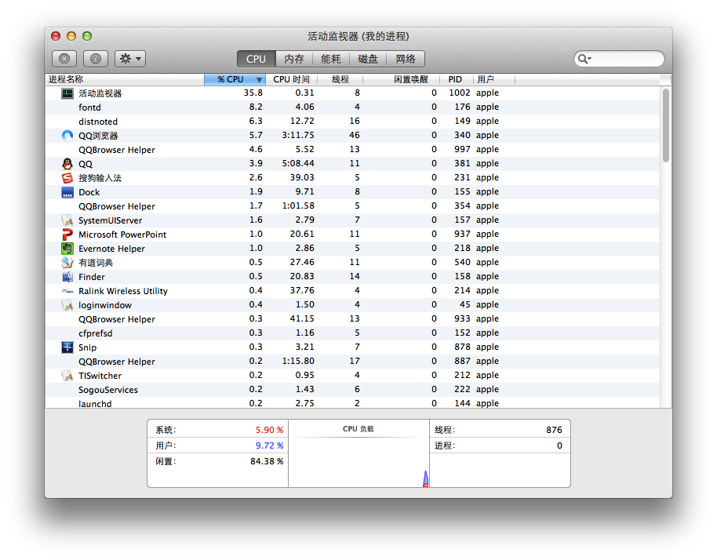Click the 搜狗输入法 process name

tap(100, 178)
